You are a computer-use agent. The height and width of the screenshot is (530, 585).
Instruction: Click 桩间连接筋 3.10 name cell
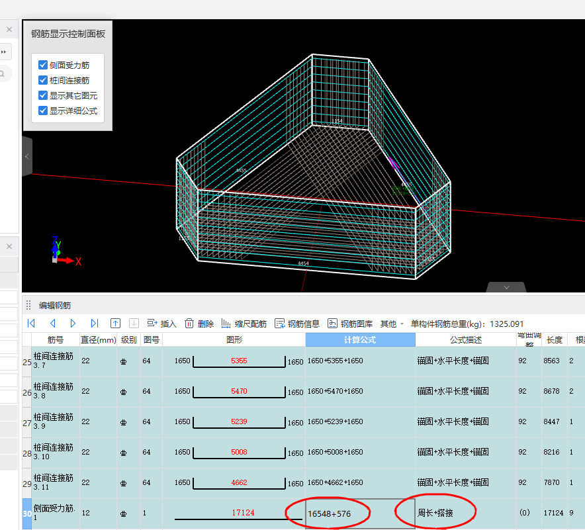click(56, 452)
